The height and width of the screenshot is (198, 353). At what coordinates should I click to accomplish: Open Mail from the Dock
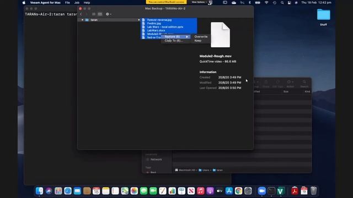[x=77, y=191]
